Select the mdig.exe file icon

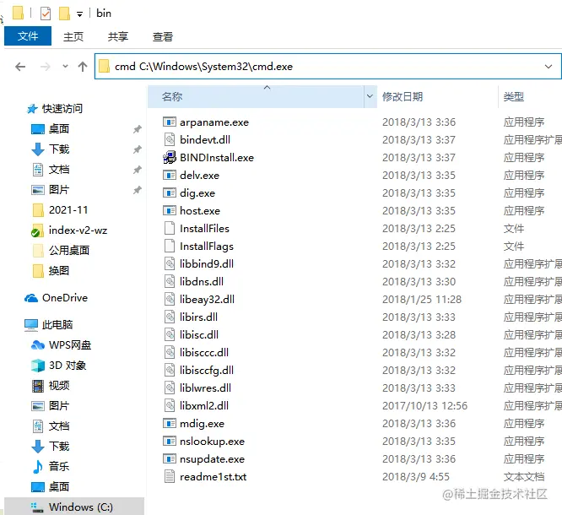[x=170, y=424]
